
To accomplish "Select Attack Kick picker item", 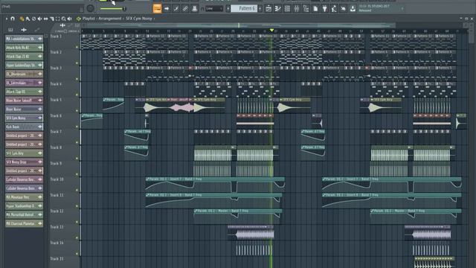I will pyautogui.click(x=24, y=48).
